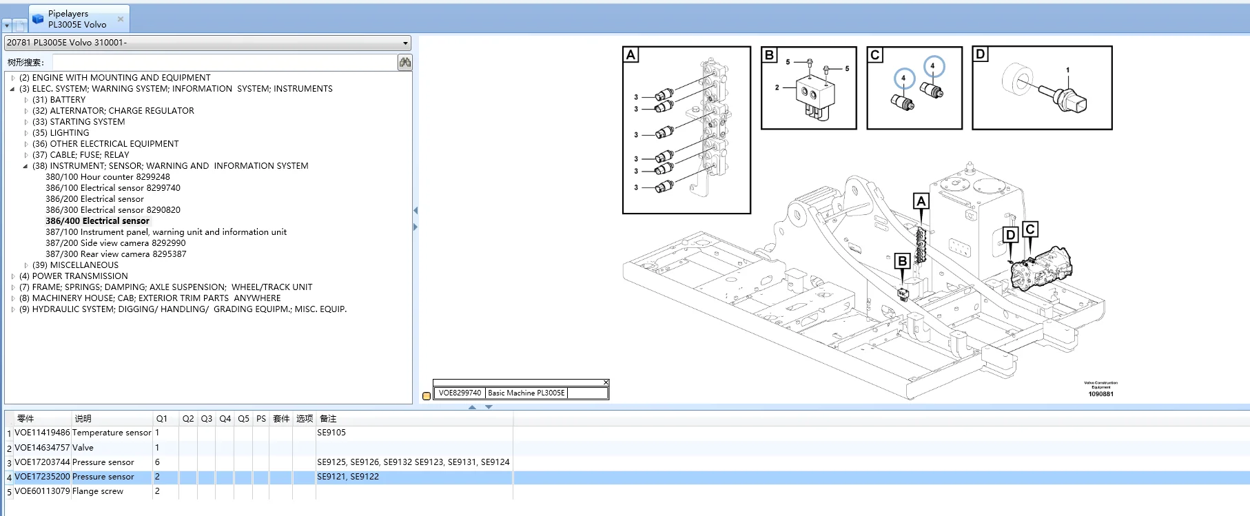Expand the (31) BATTERY tree node
This screenshot has width=1250, height=516.
coord(26,100)
